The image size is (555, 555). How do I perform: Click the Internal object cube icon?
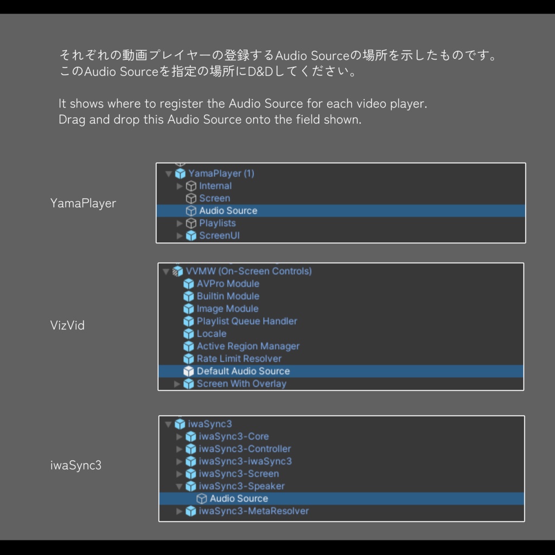click(191, 186)
